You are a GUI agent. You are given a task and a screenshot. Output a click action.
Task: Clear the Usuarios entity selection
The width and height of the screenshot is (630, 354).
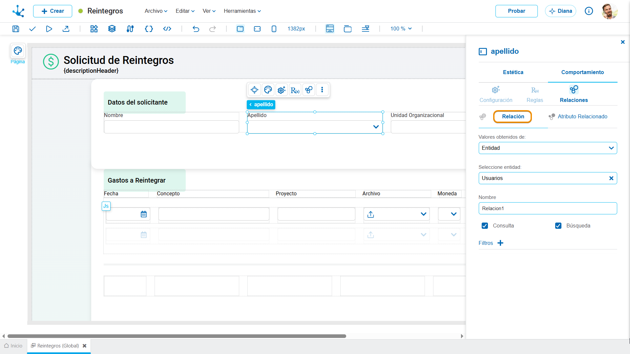point(611,178)
